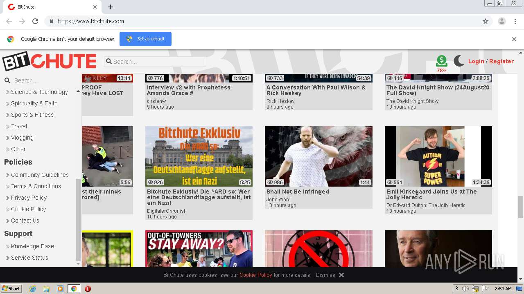The height and width of the screenshot is (294, 524).
Task: Click the sidebar scrollbar thumb
Action: [x=78, y=219]
